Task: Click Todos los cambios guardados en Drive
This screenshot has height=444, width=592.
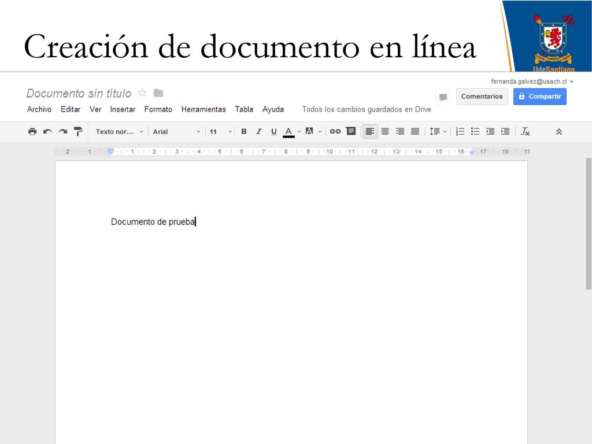Action: tap(367, 109)
